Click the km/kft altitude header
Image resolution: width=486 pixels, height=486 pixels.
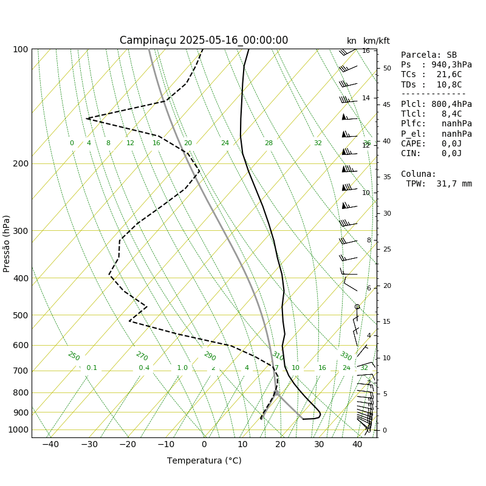coord(376,41)
